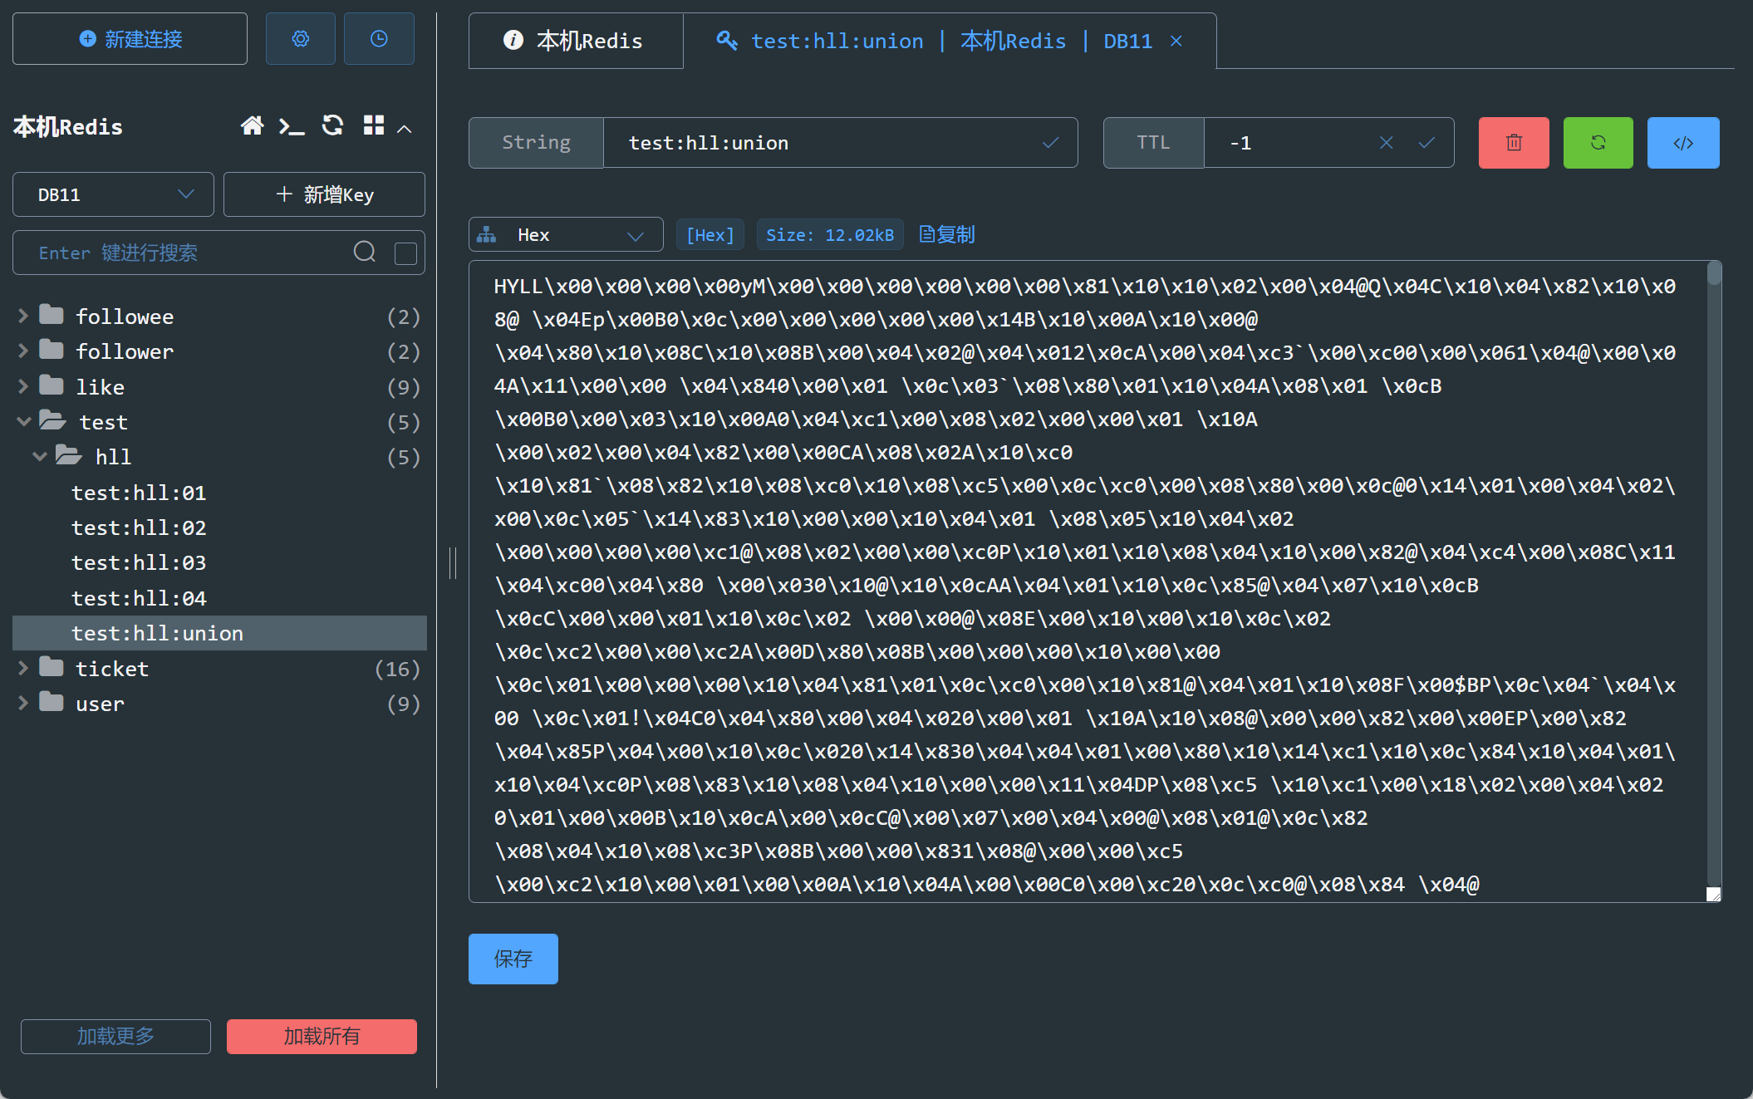Viewport: 1753px width, 1099px height.
Task: Open the DB11 database dropdown
Action: [113, 194]
